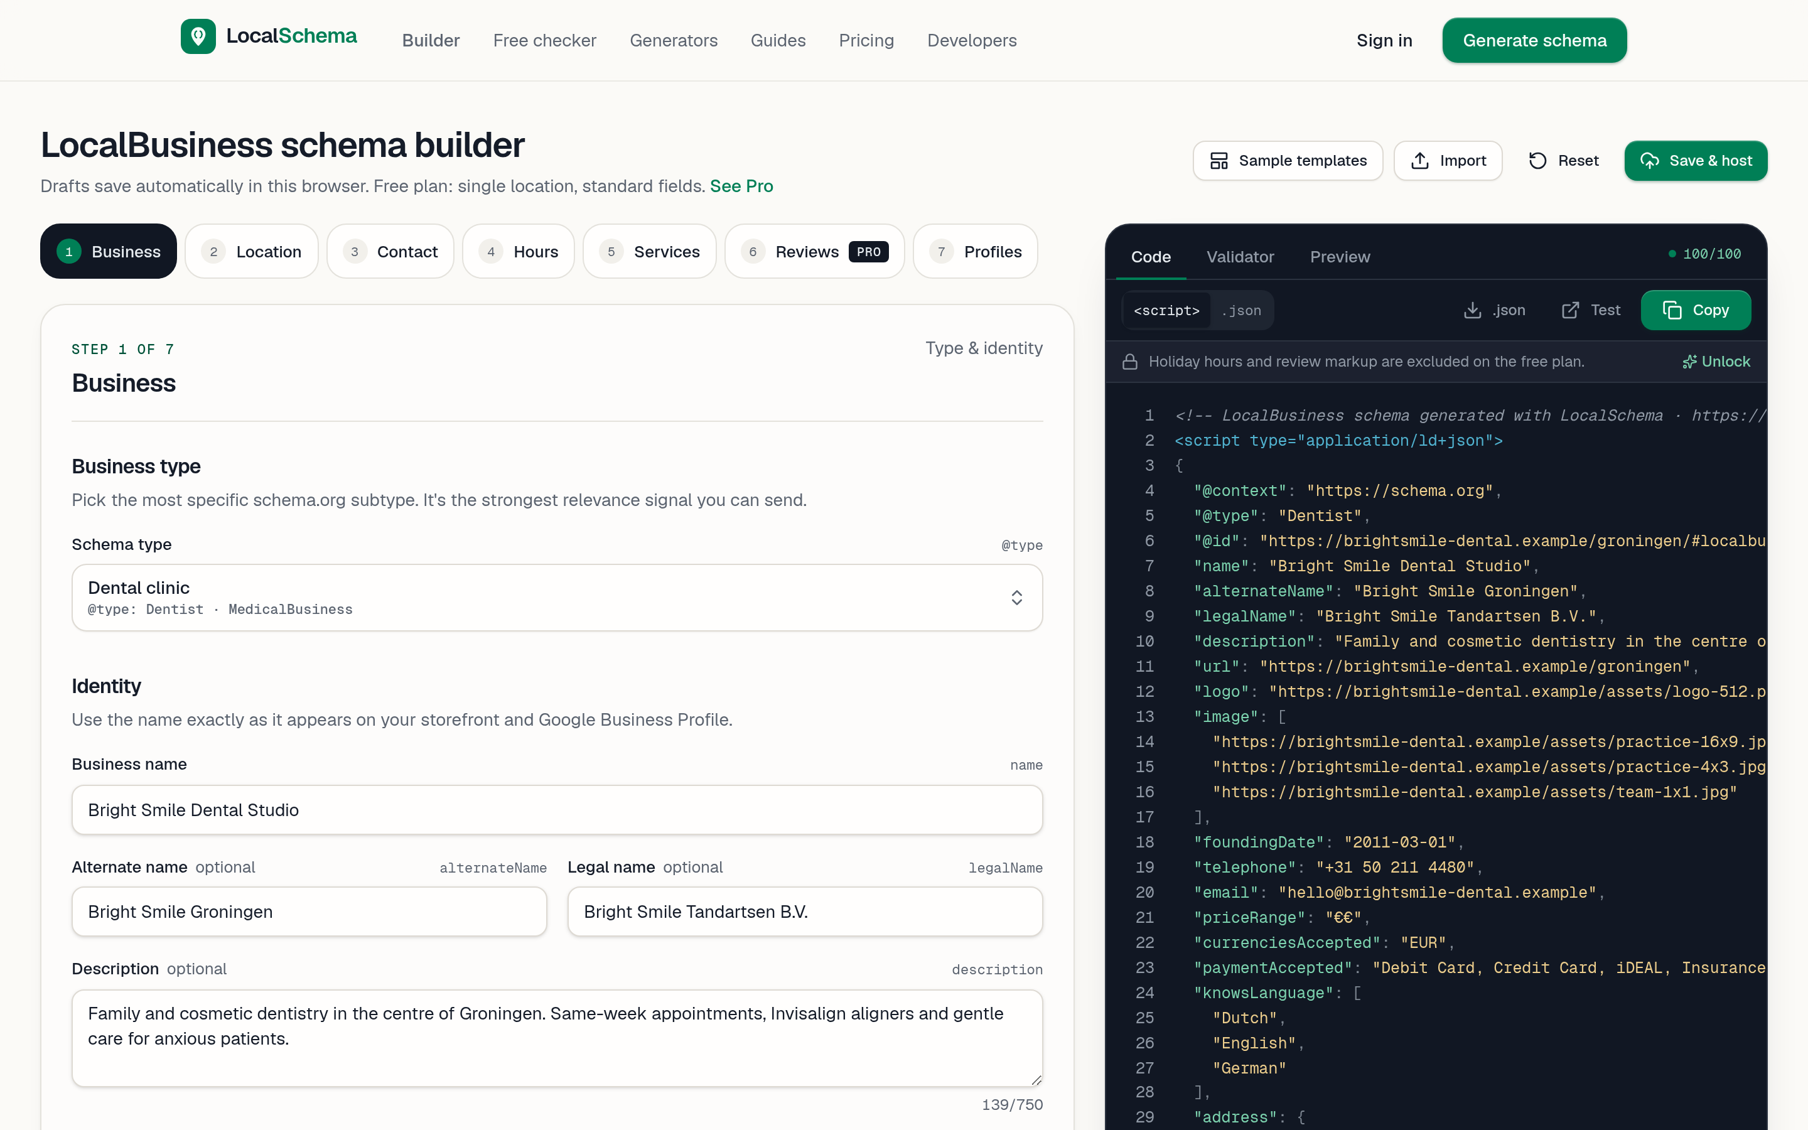Image resolution: width=1808 pixels, height=1130 pixels.
Task: Click the Test external link icon
Action: pos(1569,310)
